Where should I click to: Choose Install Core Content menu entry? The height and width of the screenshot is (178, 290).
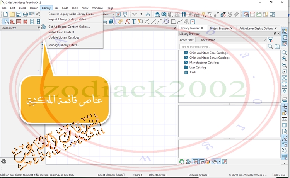pyautogui.click(x=61, y=32)
